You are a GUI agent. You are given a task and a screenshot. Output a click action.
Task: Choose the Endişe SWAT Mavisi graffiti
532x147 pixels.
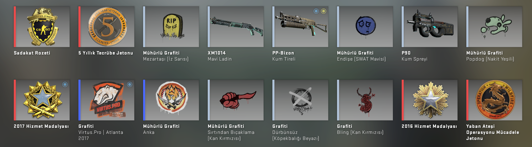(x=365, y=27)
